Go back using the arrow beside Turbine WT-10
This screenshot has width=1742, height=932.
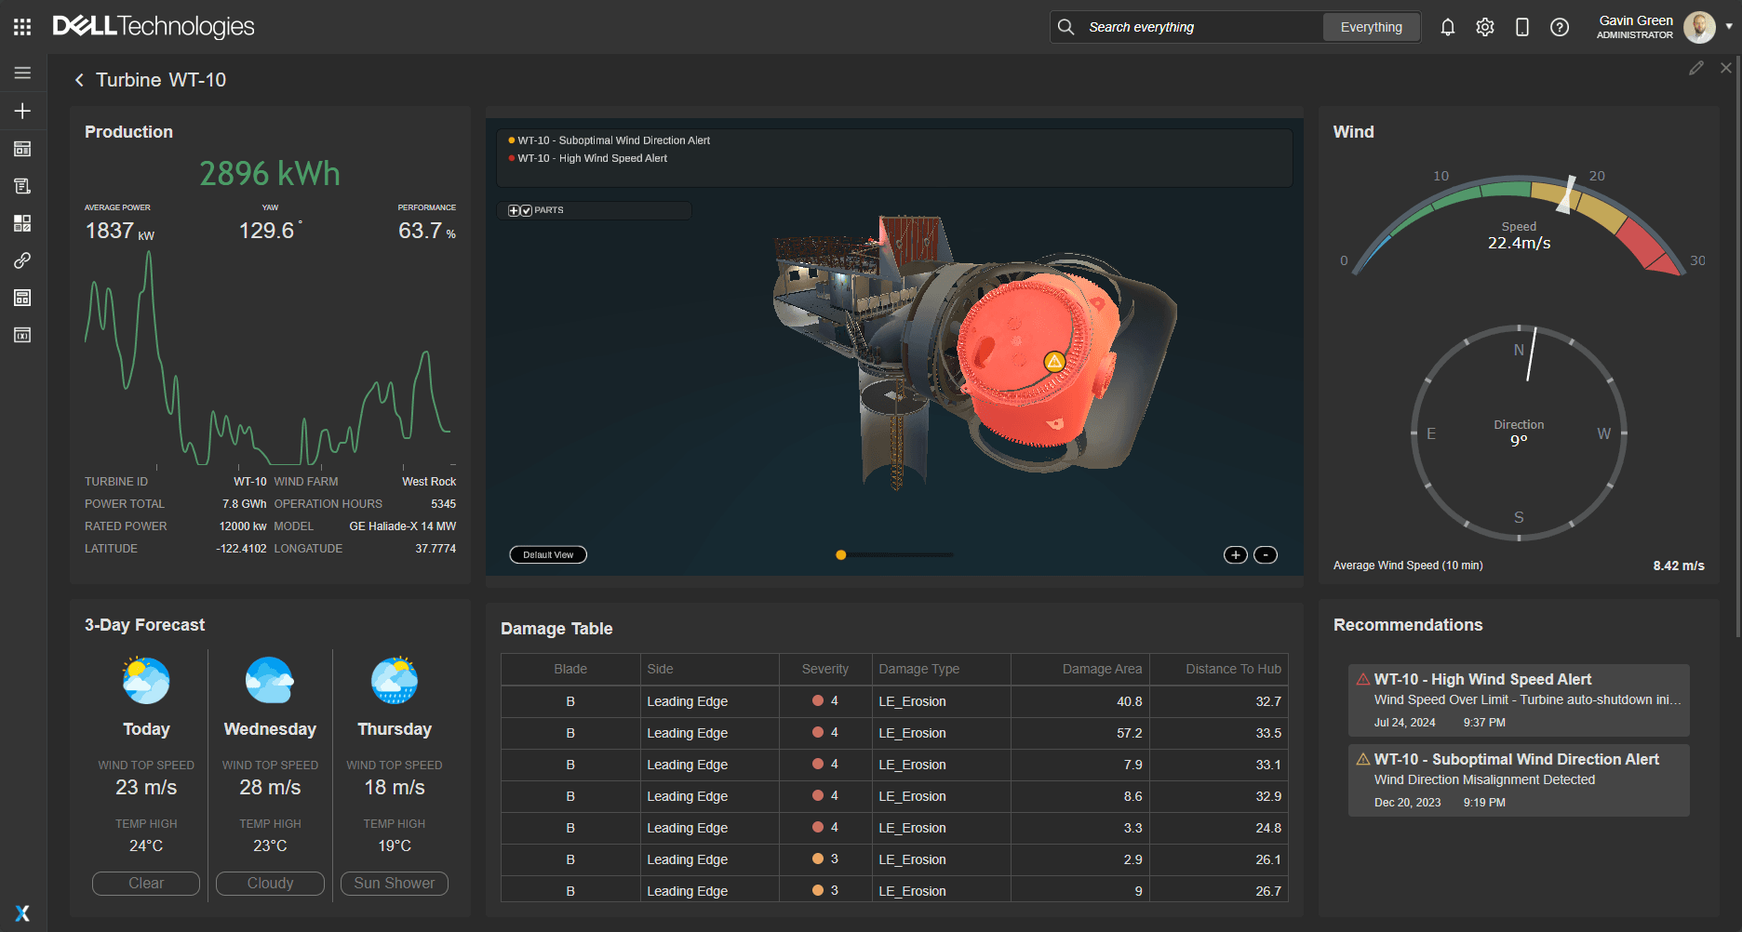[x=79, y=80]
